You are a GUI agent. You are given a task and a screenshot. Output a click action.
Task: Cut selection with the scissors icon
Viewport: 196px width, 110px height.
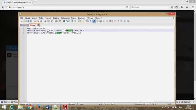(x=45, y=21)
